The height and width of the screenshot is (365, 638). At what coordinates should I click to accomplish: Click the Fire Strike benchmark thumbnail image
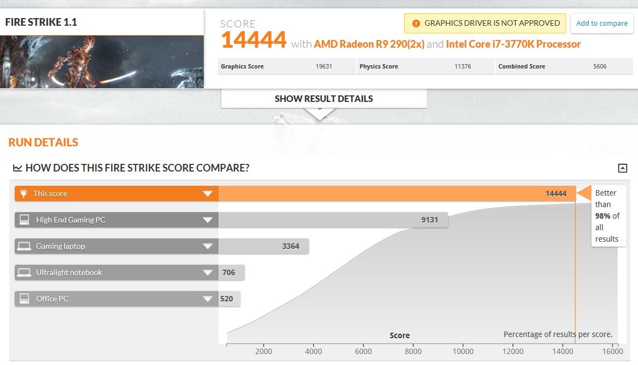pos(102,61)
